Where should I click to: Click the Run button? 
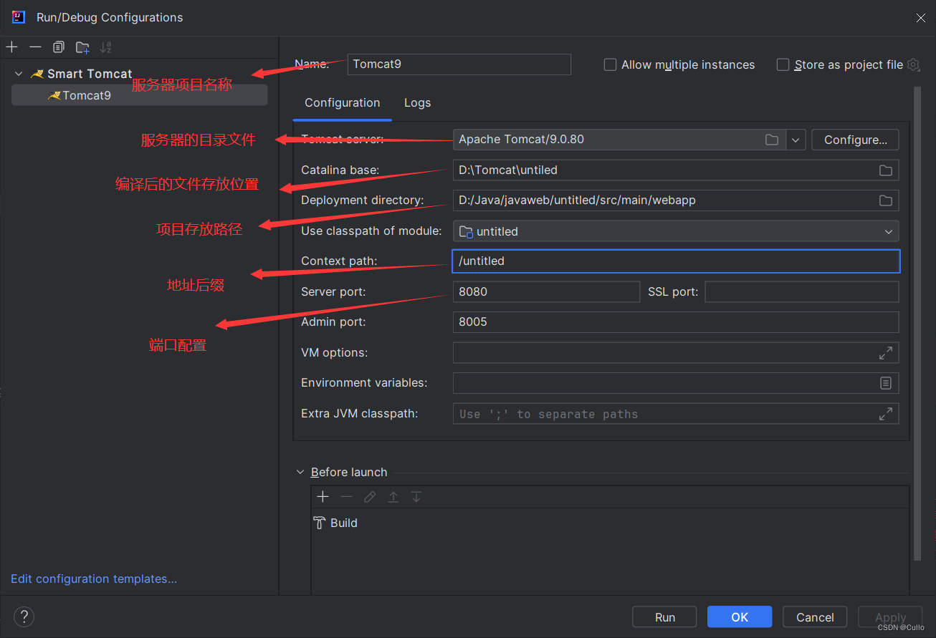[665, 617]
